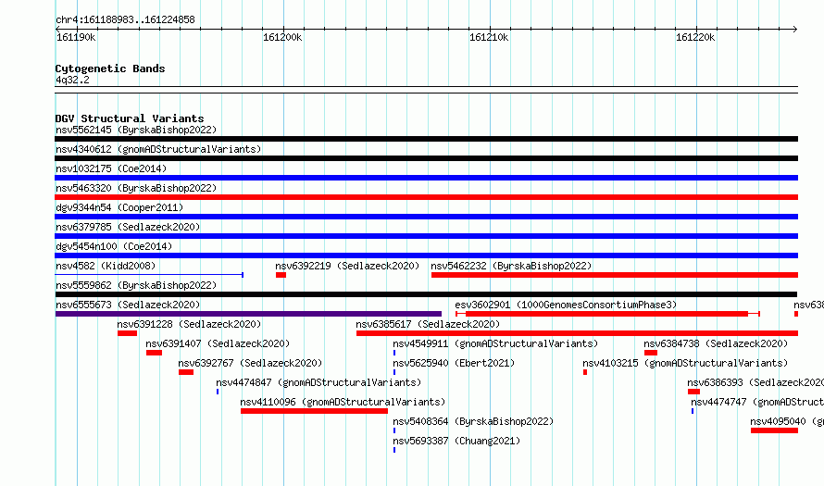The image size is (824, 486).
Task: Open the nsv4549911 (gnomADStructuralVariants) label
Action: point(495,343)
